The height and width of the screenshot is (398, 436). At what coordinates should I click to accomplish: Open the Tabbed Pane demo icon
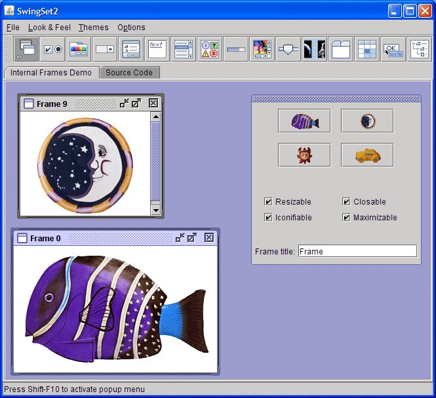[340, 49]
